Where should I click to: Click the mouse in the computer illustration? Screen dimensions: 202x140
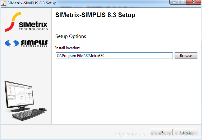tap(43, 109)
